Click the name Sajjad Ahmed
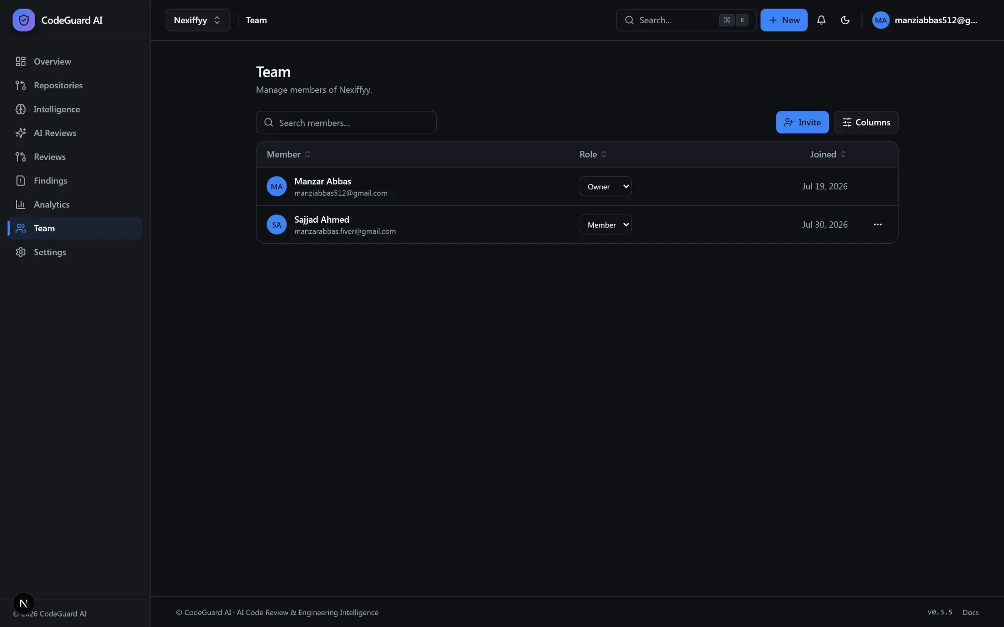The width and height of the screenshot is (1004, 627). click(x=322, y=220)
